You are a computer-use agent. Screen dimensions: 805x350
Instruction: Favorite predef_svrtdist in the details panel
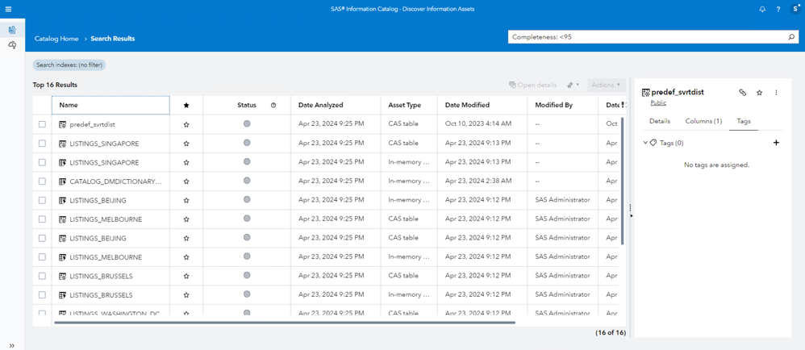[760, 93]
